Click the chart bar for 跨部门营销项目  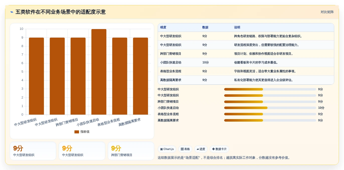[x=78, y=76]
